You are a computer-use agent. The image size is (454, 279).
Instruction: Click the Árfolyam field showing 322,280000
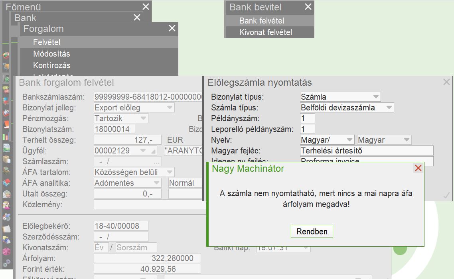point(147,258)
